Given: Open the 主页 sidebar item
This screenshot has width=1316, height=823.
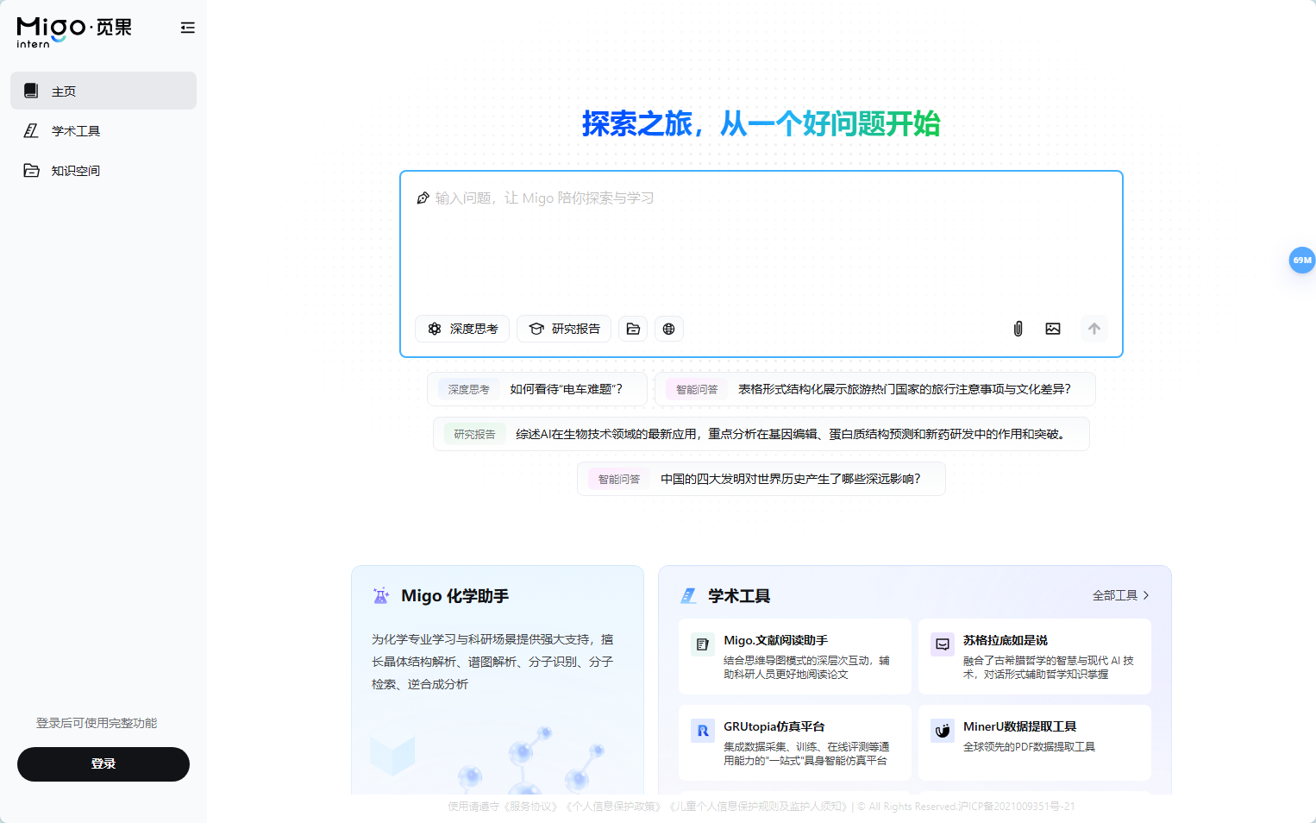Looking at the screenshot, I should click(x=103, y=91).
